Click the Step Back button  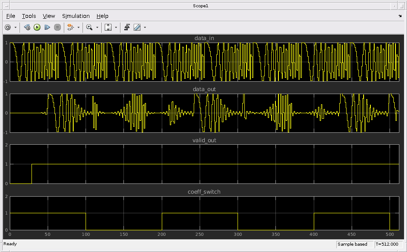27,27
